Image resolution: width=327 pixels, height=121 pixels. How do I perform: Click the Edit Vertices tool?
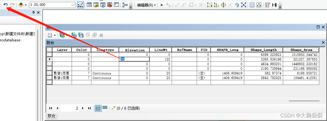click(210, 5)
